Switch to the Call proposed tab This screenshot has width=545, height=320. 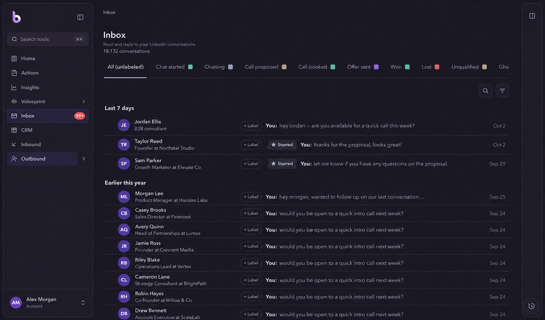point(266,67)
